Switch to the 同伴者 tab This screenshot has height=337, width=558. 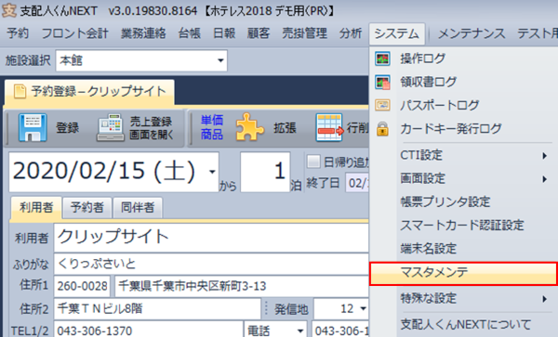point(138,207)
